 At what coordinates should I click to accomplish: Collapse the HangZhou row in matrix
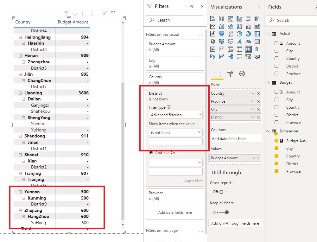pos(23,217)
